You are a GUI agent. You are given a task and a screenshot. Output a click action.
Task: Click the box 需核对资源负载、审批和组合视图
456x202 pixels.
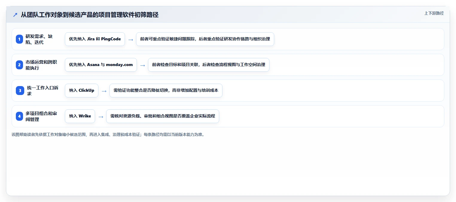coord(163,116)
